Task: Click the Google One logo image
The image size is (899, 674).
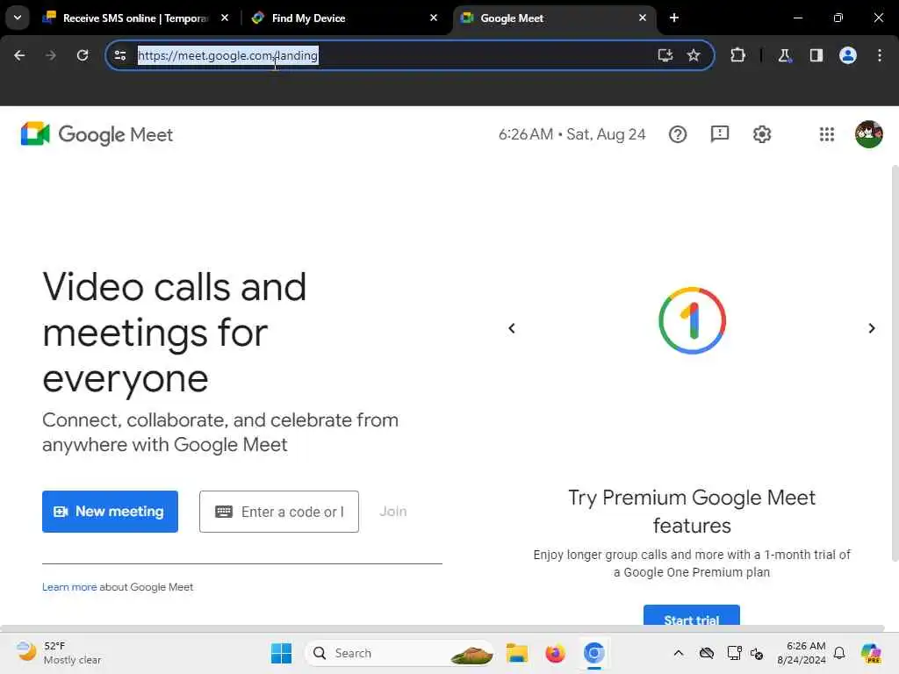Action: pyautogui.click(x=692, y=320)
